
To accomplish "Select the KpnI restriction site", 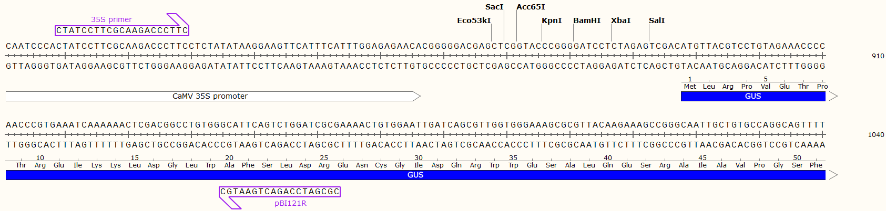I will (552, 20).
